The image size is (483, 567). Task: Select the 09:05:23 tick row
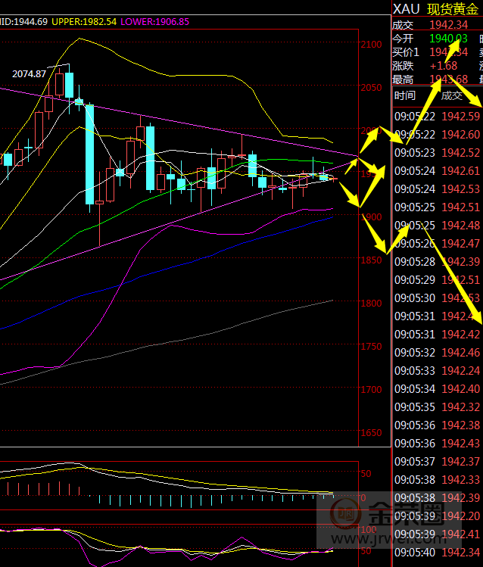tap(437, 152)
